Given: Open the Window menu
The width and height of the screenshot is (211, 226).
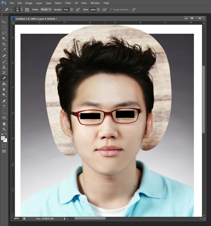Looking at the screenshot, I should (95, 3).
